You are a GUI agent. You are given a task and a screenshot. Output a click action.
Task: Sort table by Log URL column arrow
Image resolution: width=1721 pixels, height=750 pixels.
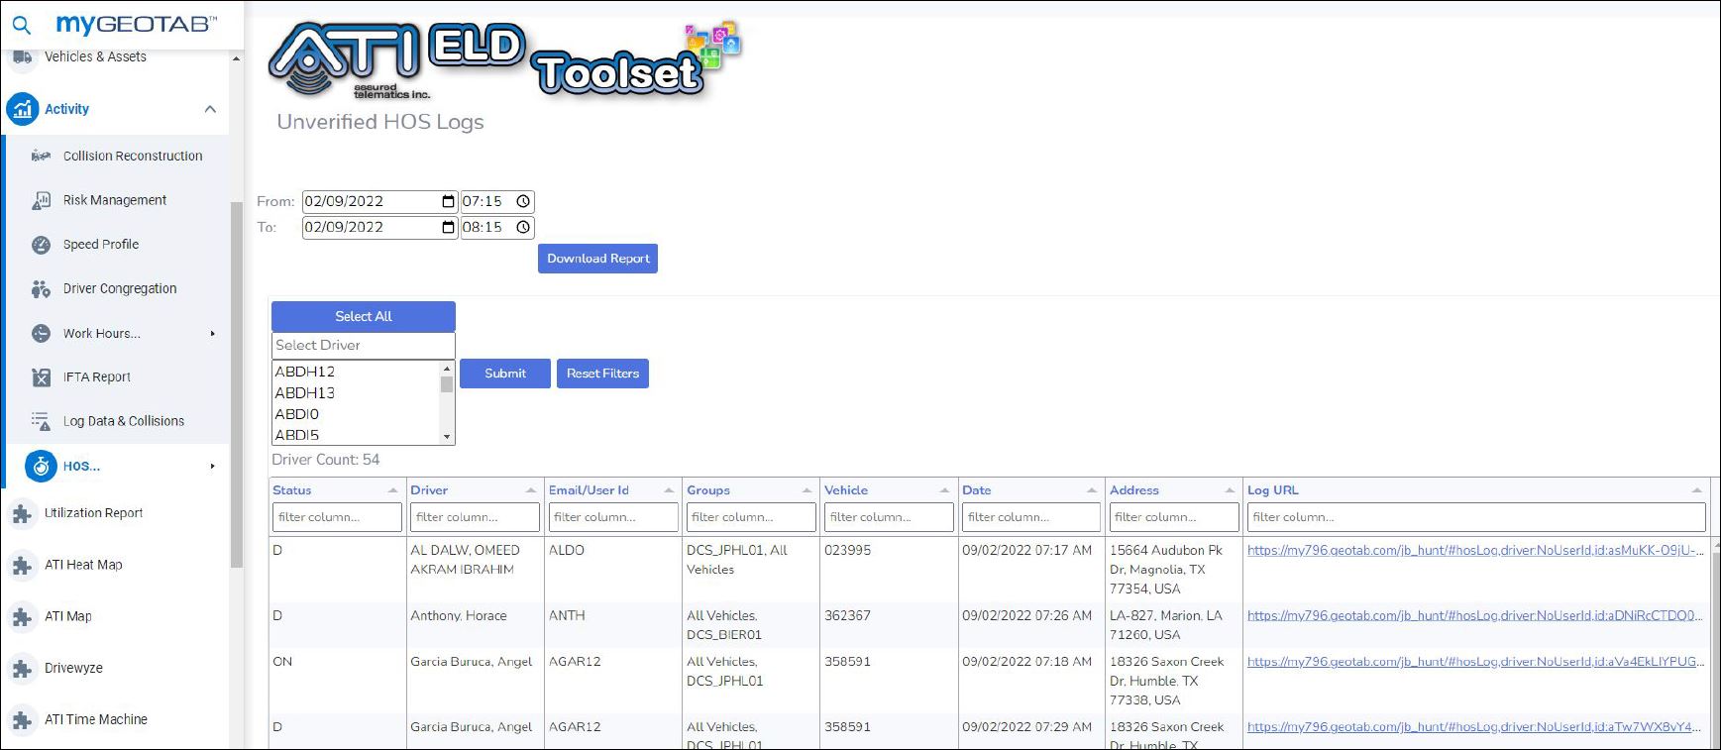point(1696,490)
